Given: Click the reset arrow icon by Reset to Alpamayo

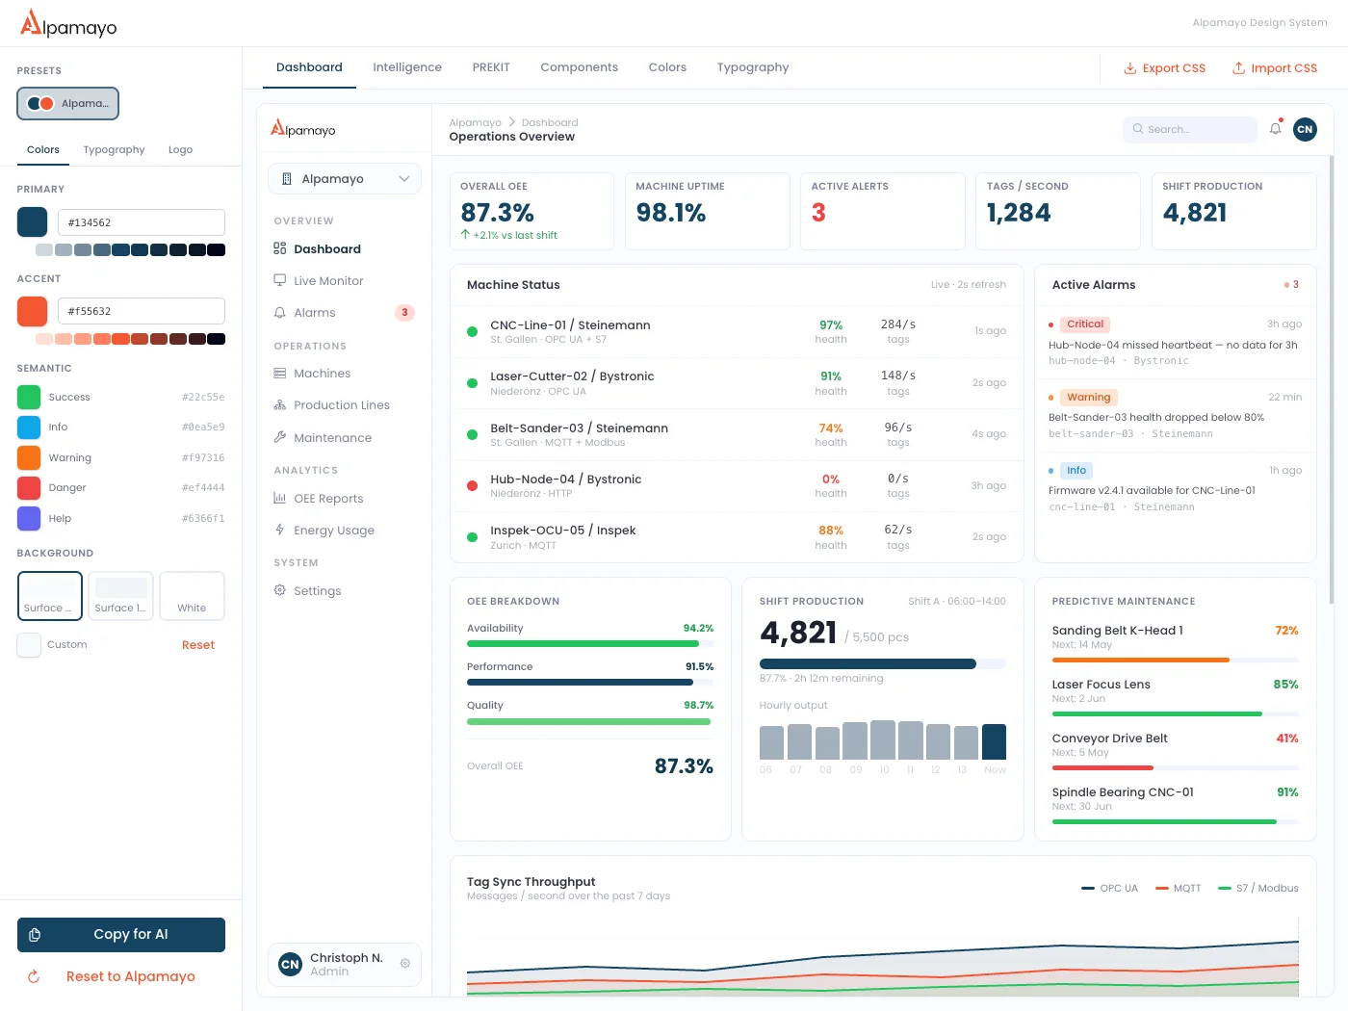Looking at the screenshot, I should click(34, 976).
